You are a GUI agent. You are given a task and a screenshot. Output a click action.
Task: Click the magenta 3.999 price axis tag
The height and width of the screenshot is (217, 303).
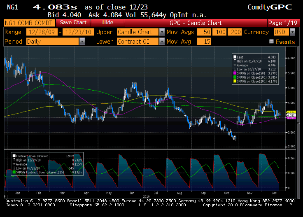[x=291, y=118]
